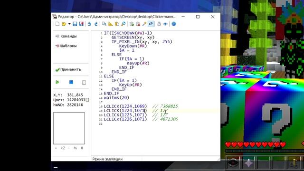Click the color swatch next to Цвет value
The image size is (304, 171).
(87, 100)
